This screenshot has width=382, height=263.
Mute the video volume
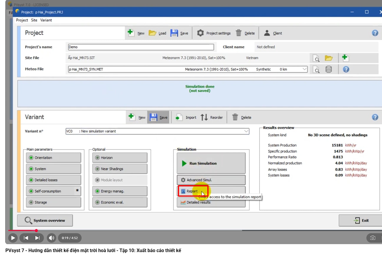pyautogui.click(x=52, y=238)
